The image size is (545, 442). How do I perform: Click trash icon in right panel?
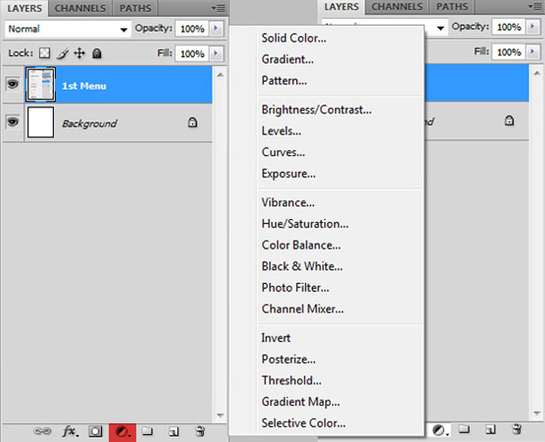[517, 429]
